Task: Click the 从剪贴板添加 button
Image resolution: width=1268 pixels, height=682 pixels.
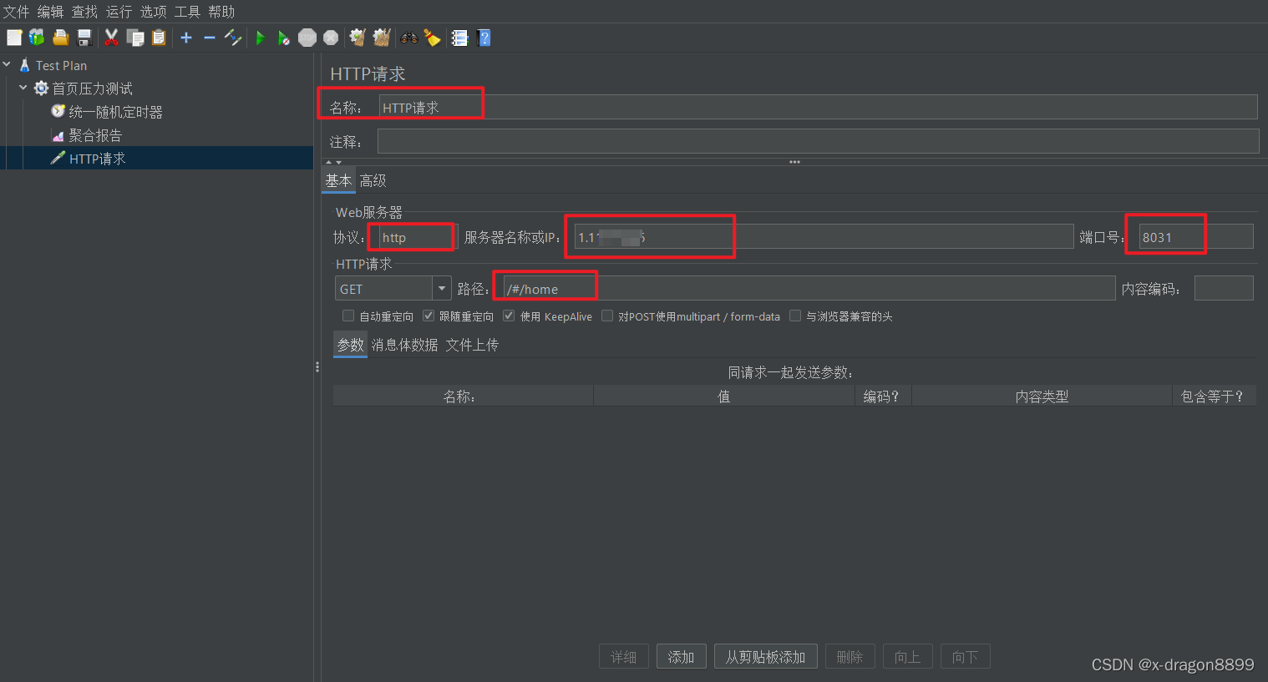Action: pos(765,657)
